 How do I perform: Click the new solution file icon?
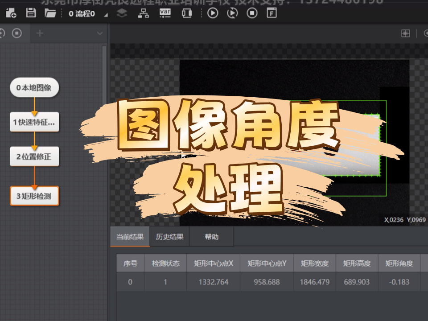(x=11, y=13)
